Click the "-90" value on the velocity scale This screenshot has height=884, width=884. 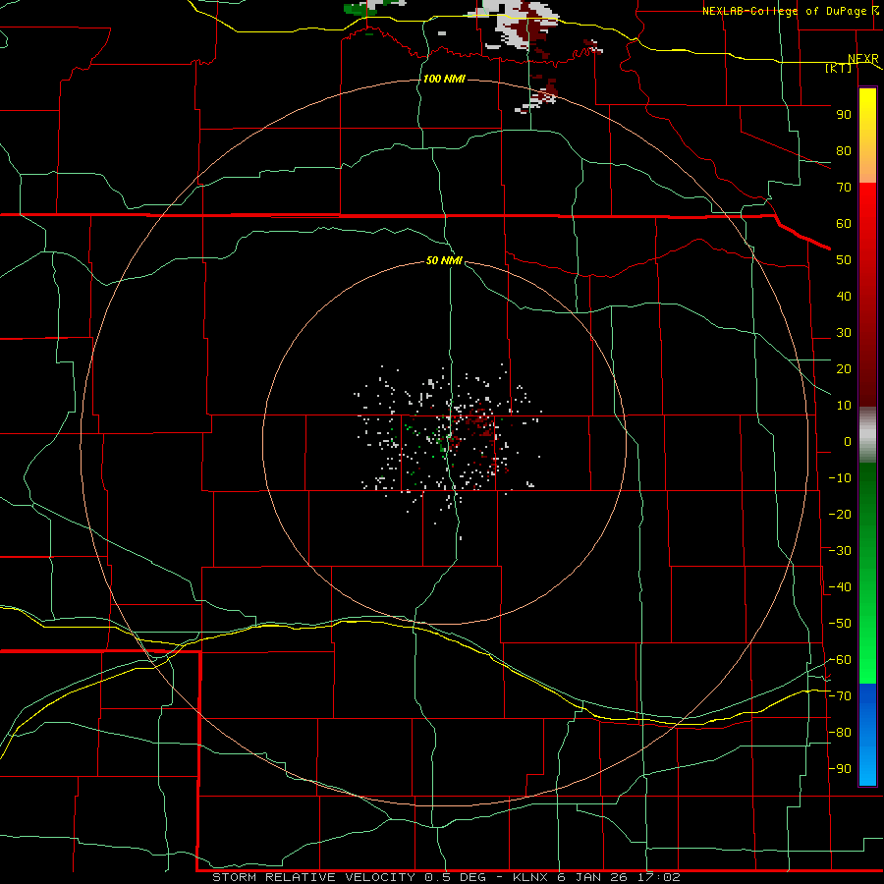pyautogui.click(x=840, y=769)
